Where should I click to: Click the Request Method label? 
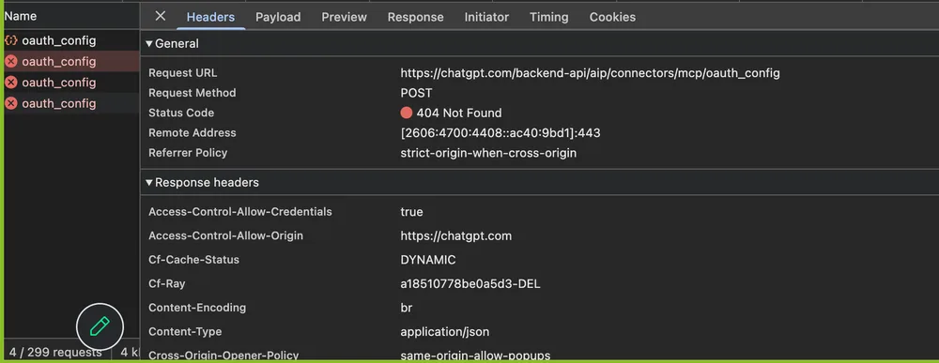(192, 93)
